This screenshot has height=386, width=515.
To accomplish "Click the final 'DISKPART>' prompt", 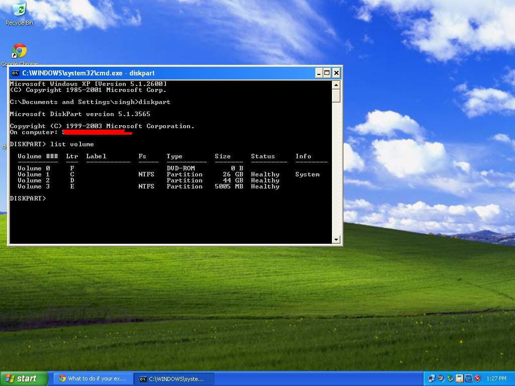I will coord(28,198).
